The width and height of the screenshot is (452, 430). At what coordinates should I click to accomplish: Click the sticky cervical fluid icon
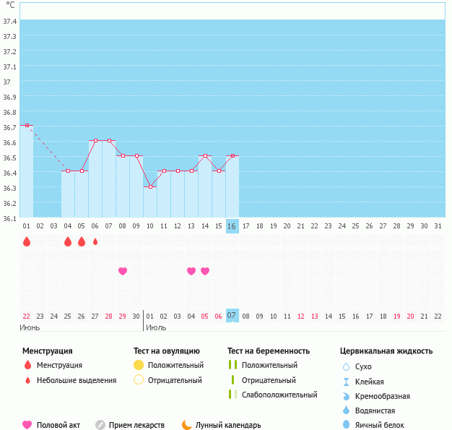tap(345, 382)
